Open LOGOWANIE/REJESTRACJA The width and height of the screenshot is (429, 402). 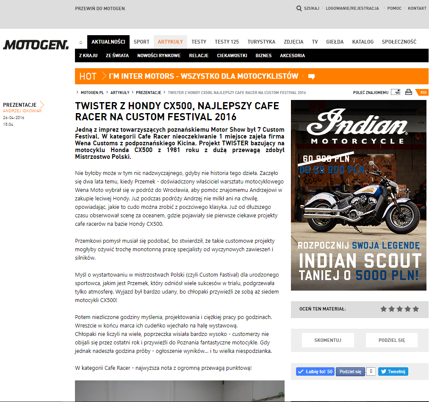tap(352, 8)
